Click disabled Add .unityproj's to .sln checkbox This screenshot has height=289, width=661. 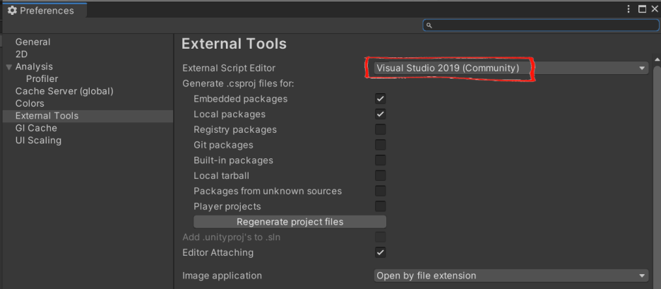point(380,237)
